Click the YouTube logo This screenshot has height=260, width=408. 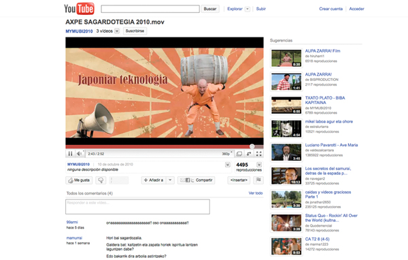point(79,9)
